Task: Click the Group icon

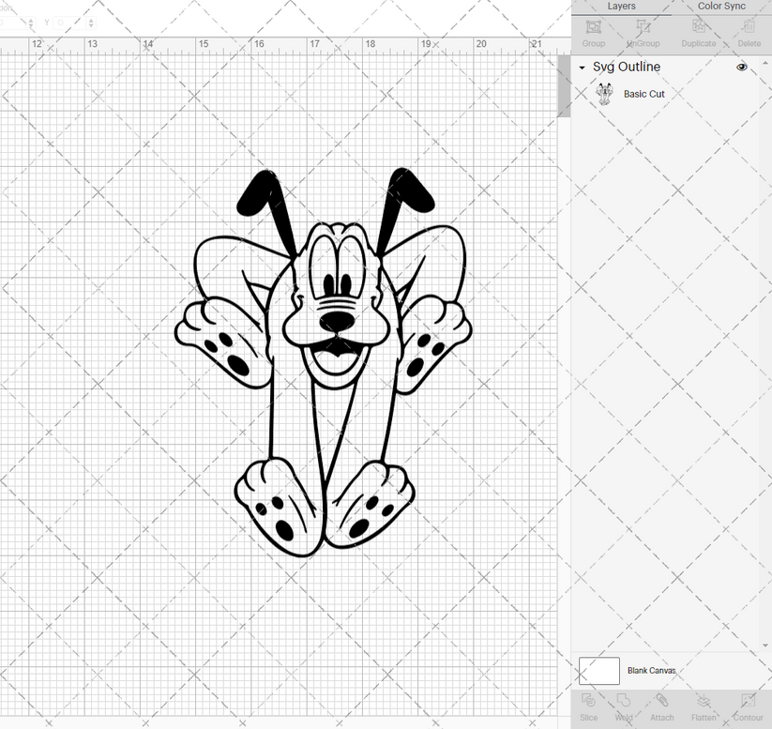Action: [x=593, y=35]
